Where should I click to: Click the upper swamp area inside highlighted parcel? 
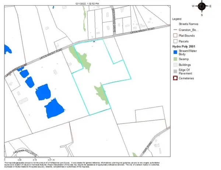tap(82, 58)
